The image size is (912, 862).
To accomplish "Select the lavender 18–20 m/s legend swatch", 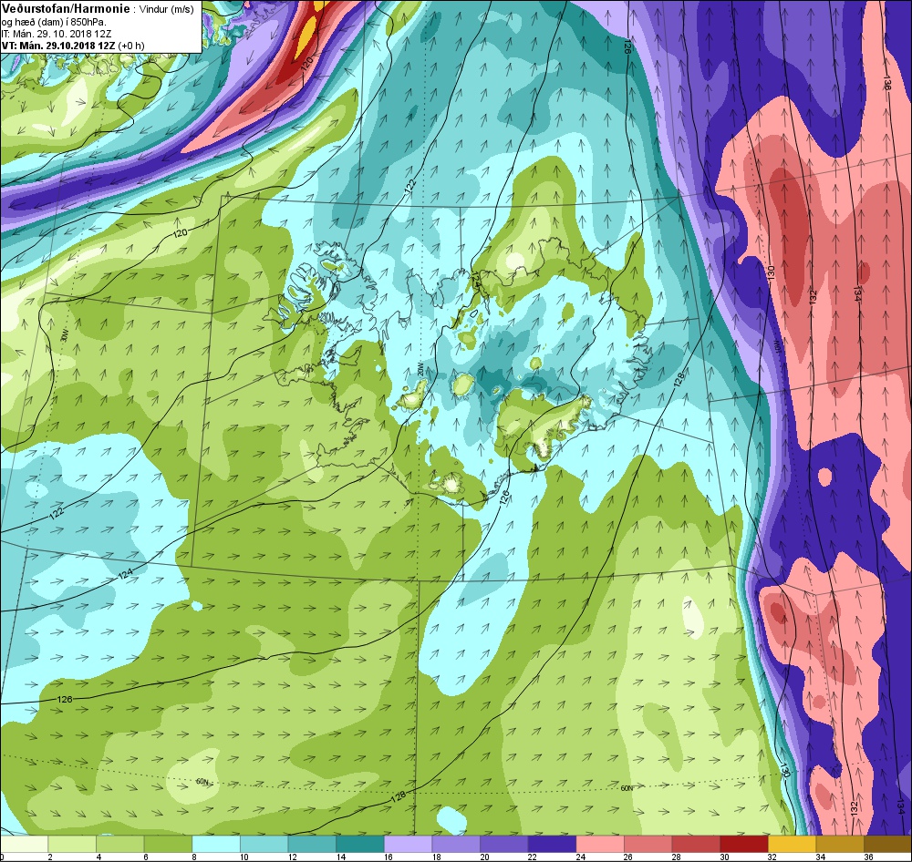I will (456, 844).
